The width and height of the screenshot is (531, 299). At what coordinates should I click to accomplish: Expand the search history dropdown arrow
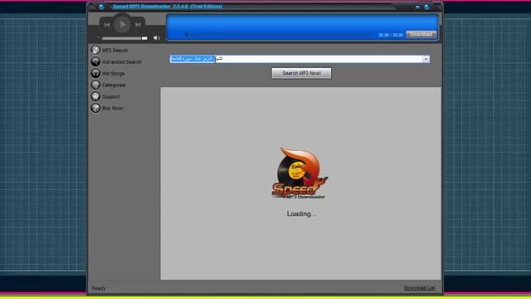426,59
